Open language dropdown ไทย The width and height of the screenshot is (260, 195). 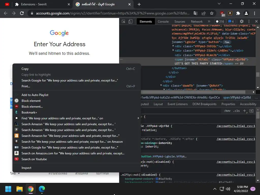click(x=15, y=173)
